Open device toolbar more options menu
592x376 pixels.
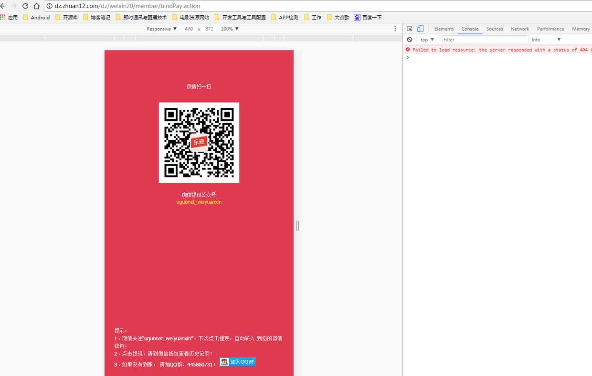tap(395, 29)
